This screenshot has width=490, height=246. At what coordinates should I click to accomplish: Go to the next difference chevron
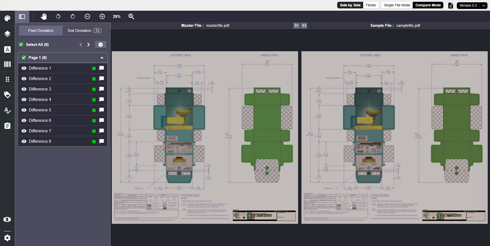click(89, 45)
